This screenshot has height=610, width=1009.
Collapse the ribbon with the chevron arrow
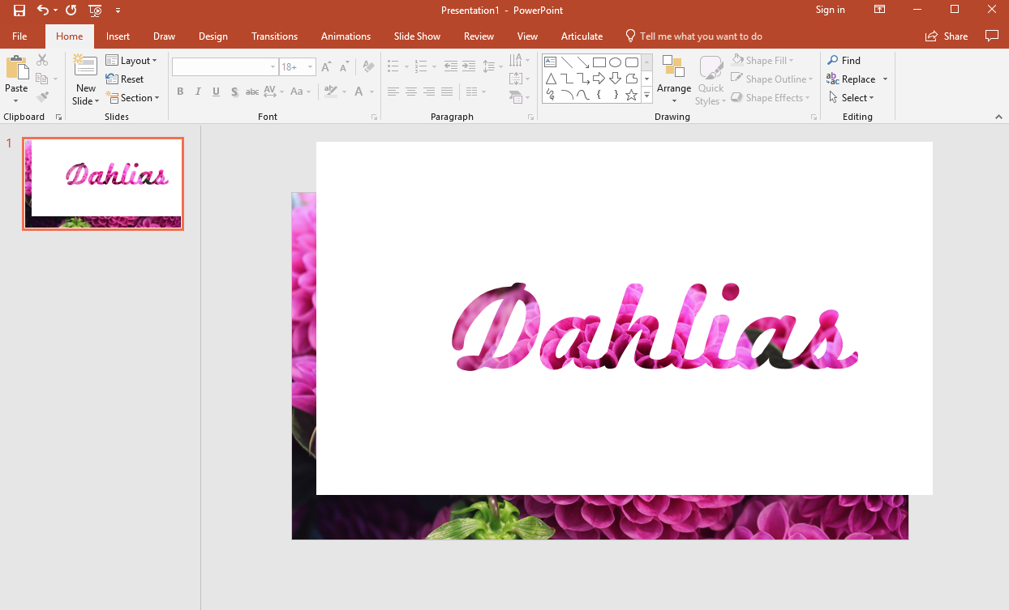click(x=998, y=117)
